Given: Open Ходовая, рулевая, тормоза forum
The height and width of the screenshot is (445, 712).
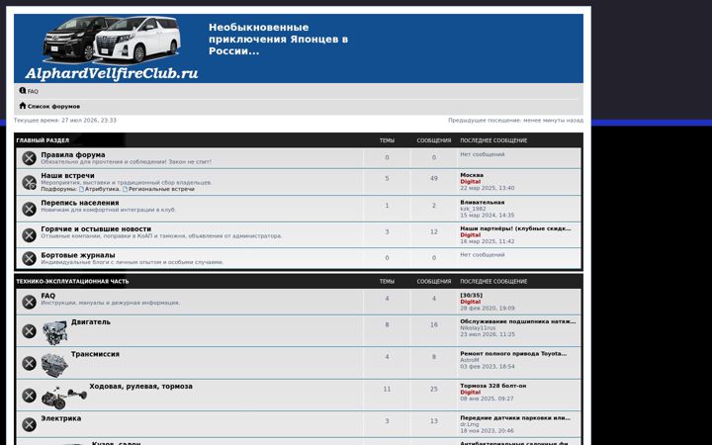Looking at the screenshot, I should click(140, 387).
